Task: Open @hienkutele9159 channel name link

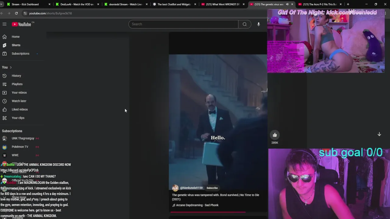Action: [191, 188]
